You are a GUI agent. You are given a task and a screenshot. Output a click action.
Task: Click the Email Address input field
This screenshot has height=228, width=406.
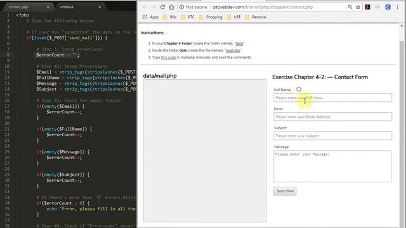pyautogui.click(x=332, y=117)
